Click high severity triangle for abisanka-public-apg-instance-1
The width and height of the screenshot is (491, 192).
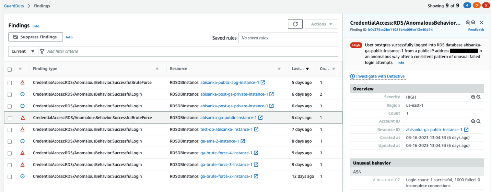pos(23,83)
